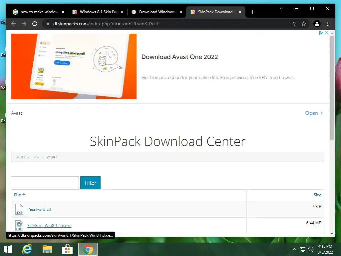
Task: Open network icon in system tray
Action: pyautogui.click(x=302, y=249)
